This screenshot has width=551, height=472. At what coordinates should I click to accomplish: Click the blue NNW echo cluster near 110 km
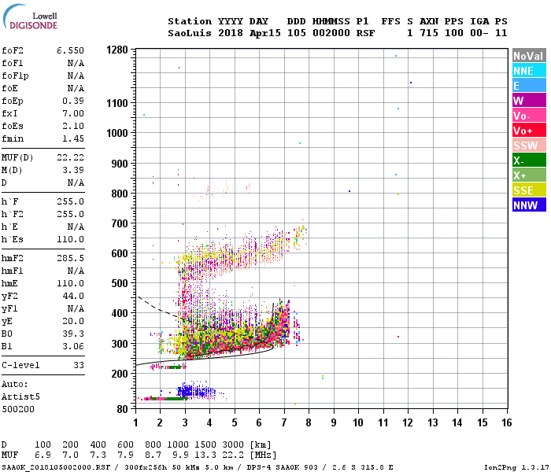[x=195, y=390]
